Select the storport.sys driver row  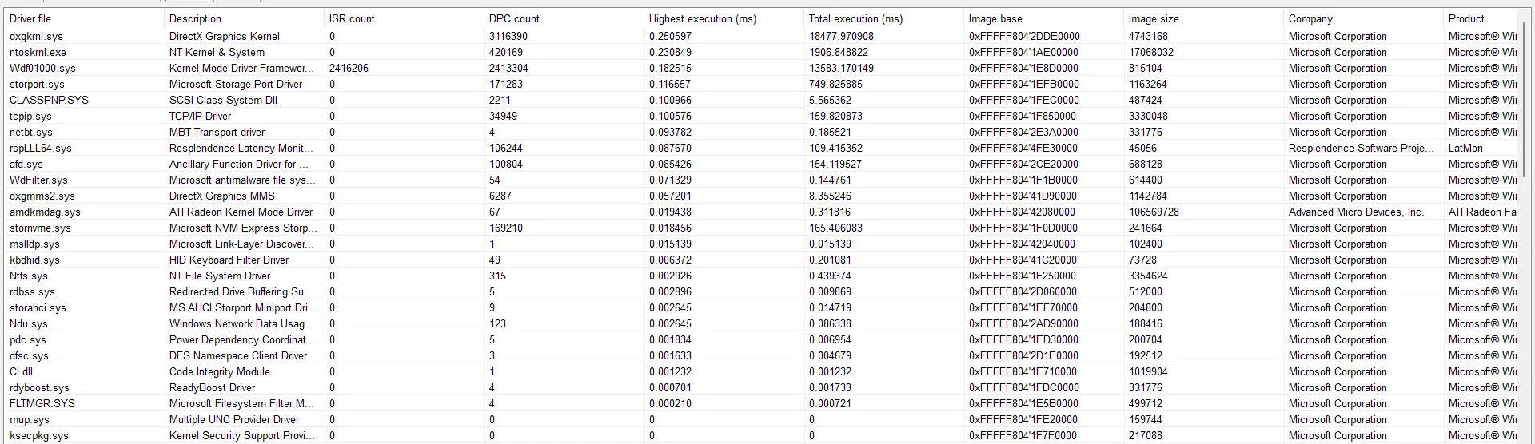(761, 84)
